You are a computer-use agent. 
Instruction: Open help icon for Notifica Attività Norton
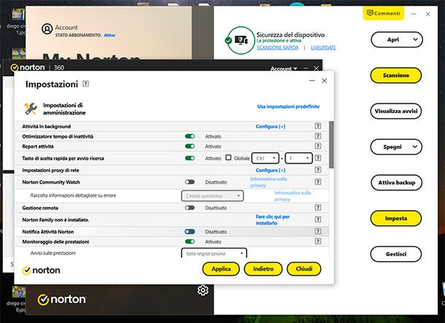pyautogui.click(x=318, y=231)
